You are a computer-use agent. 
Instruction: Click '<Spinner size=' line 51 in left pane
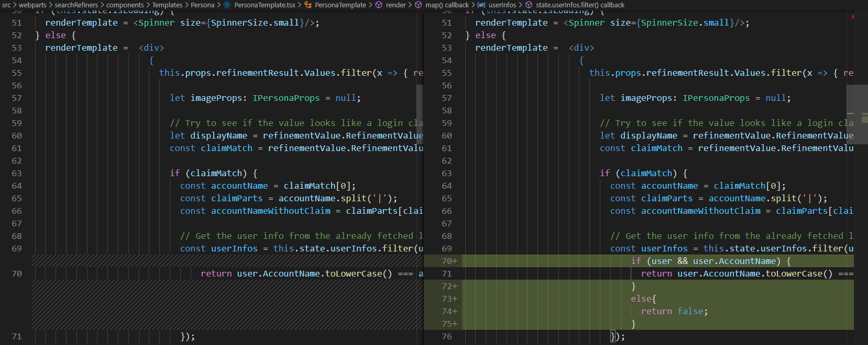click(182, 22)
